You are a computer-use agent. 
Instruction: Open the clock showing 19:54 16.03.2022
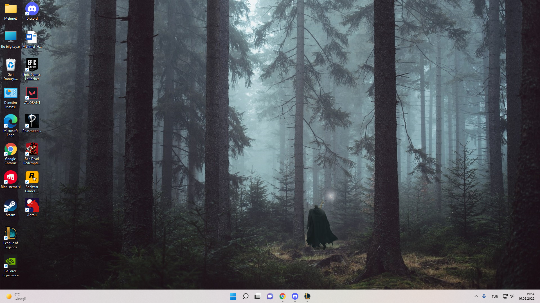click(x=526, y=296)
